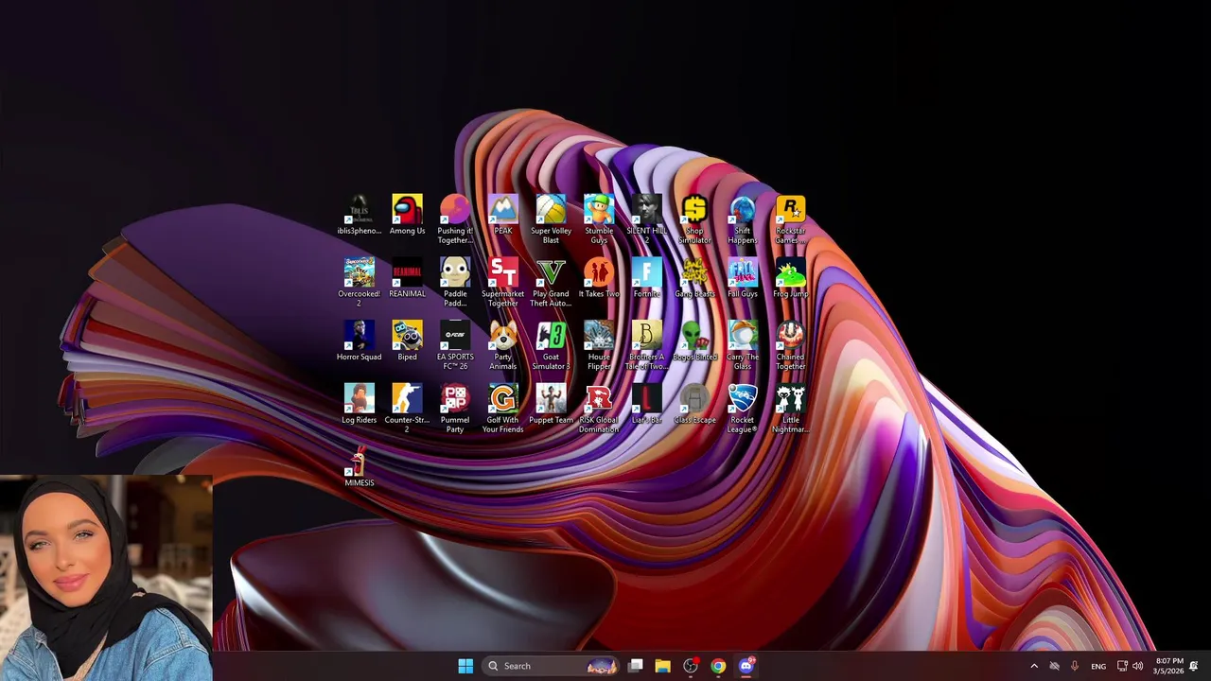Select the Horror Squad icon
Screen dimensions: 1211x681
tap(359, 340)
